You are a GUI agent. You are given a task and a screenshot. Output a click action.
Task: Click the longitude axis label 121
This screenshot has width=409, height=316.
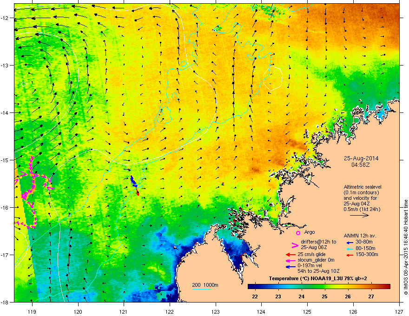pos(124,311)
